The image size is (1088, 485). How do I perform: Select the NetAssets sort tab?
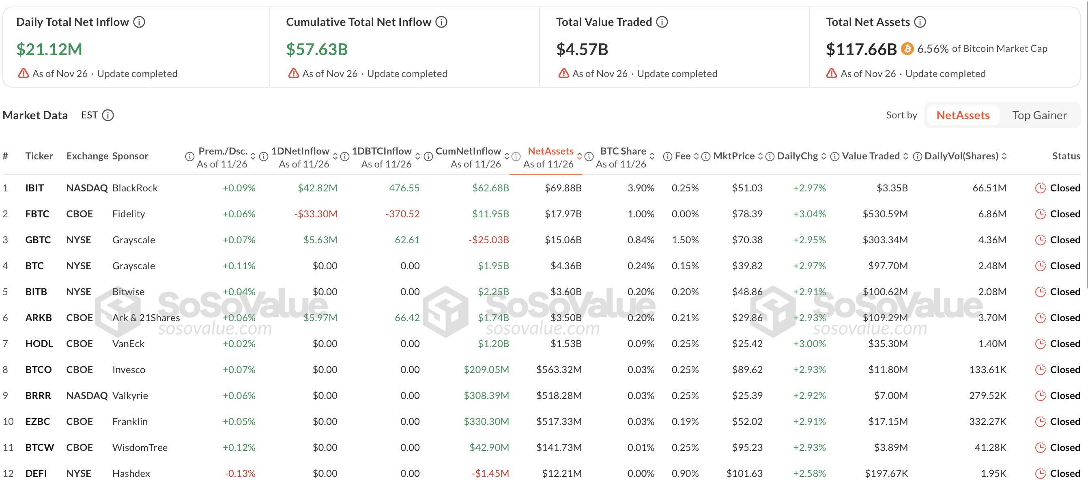963,115
